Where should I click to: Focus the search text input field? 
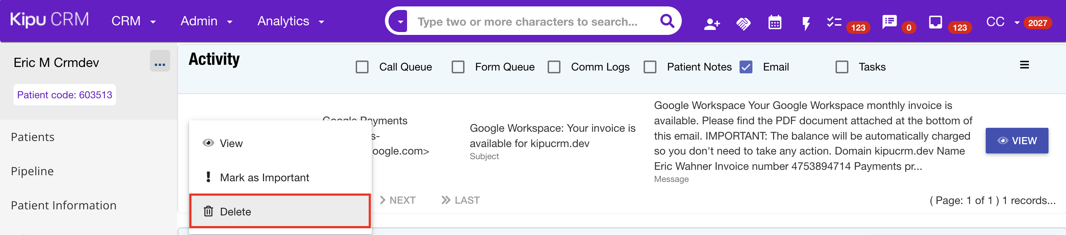pos(530,21)
